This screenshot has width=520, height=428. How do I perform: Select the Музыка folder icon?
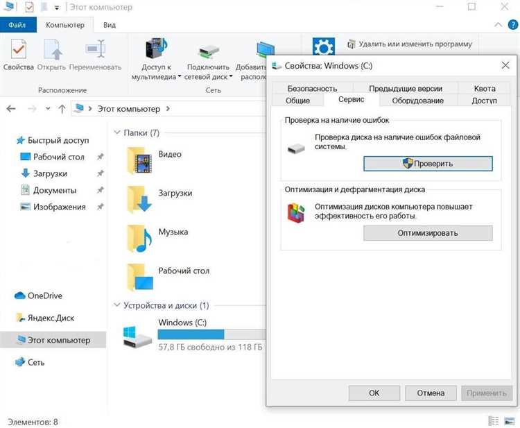click(x=139, y=239)
